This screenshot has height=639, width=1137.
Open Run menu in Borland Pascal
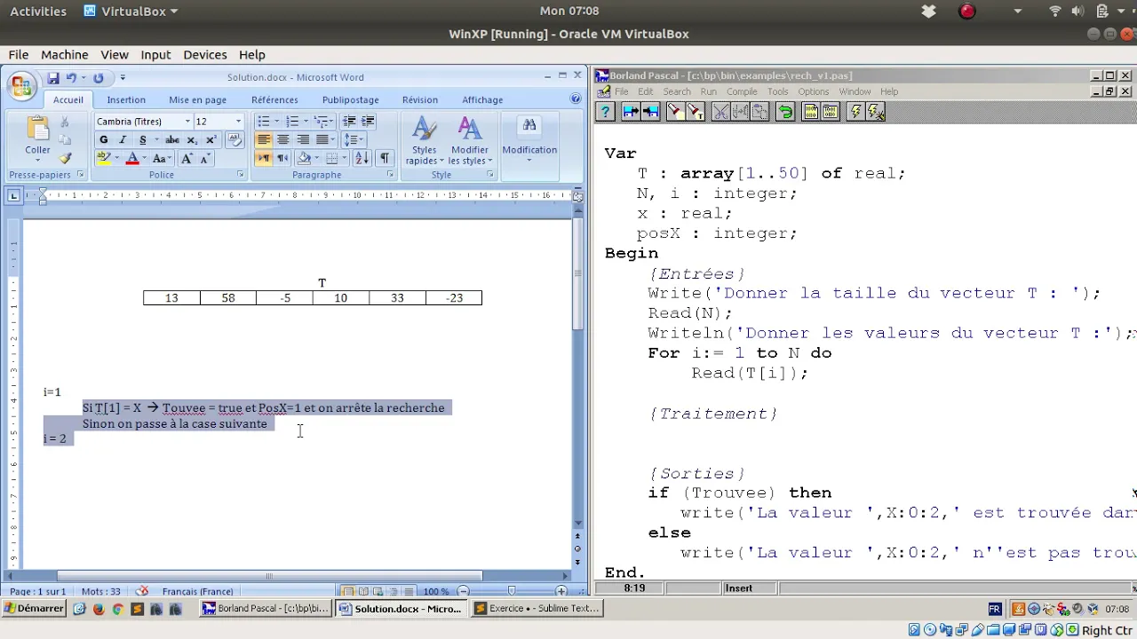point(708,91)
